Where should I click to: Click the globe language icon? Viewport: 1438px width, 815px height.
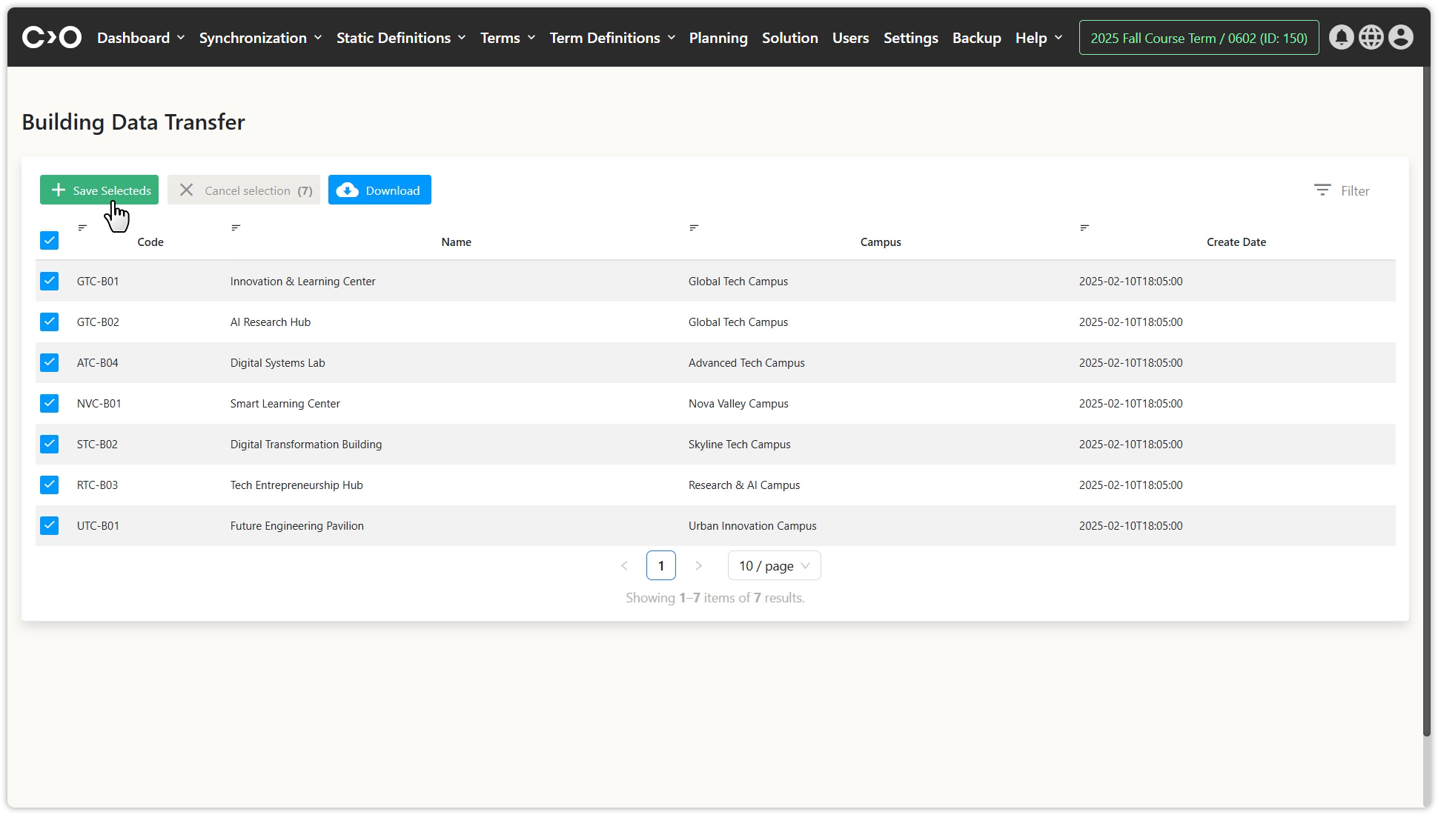pyautogui.click(x=1371, y=37)
